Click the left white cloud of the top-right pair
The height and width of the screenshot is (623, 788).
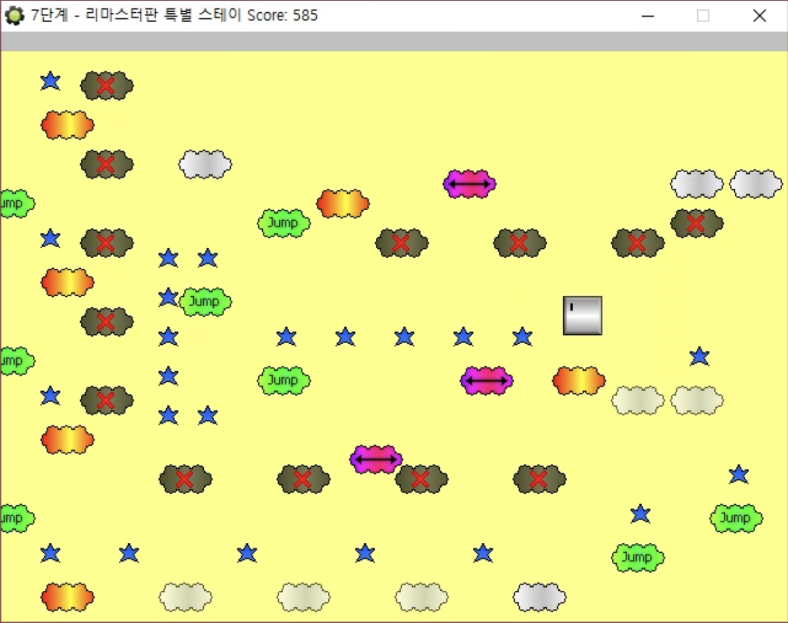[697, 184]
